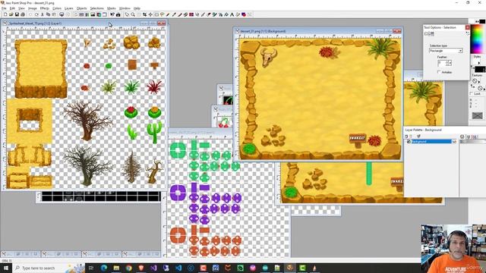486x273 pixels.
Task: Open the Image menu
Action: (32, 8)
